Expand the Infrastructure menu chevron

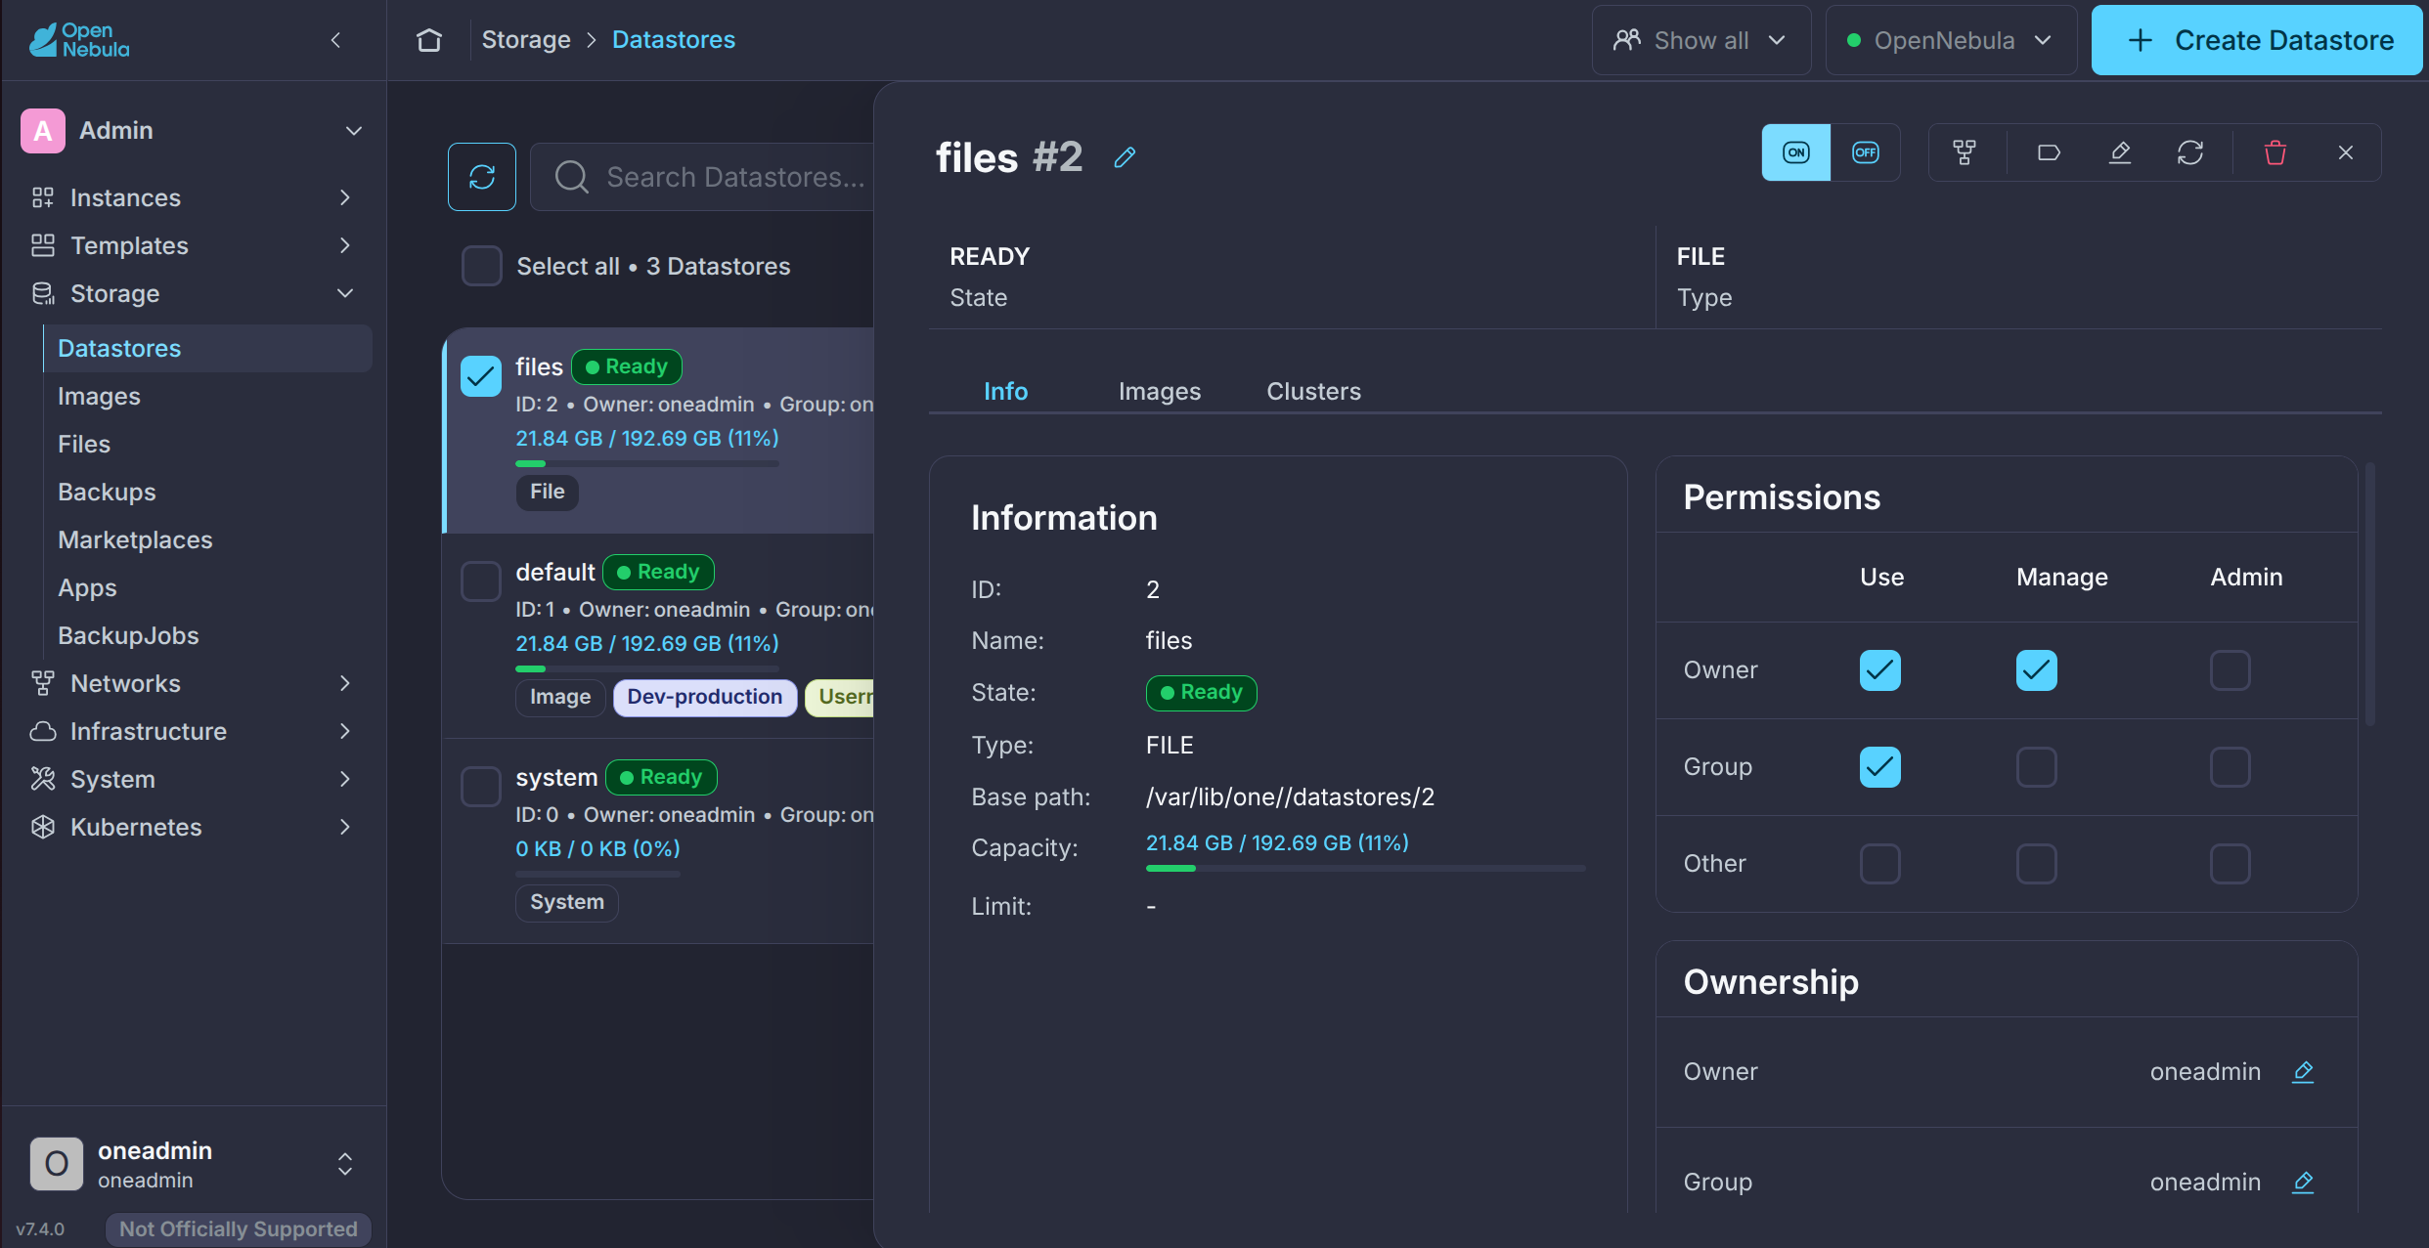click(x=345, y=731)
